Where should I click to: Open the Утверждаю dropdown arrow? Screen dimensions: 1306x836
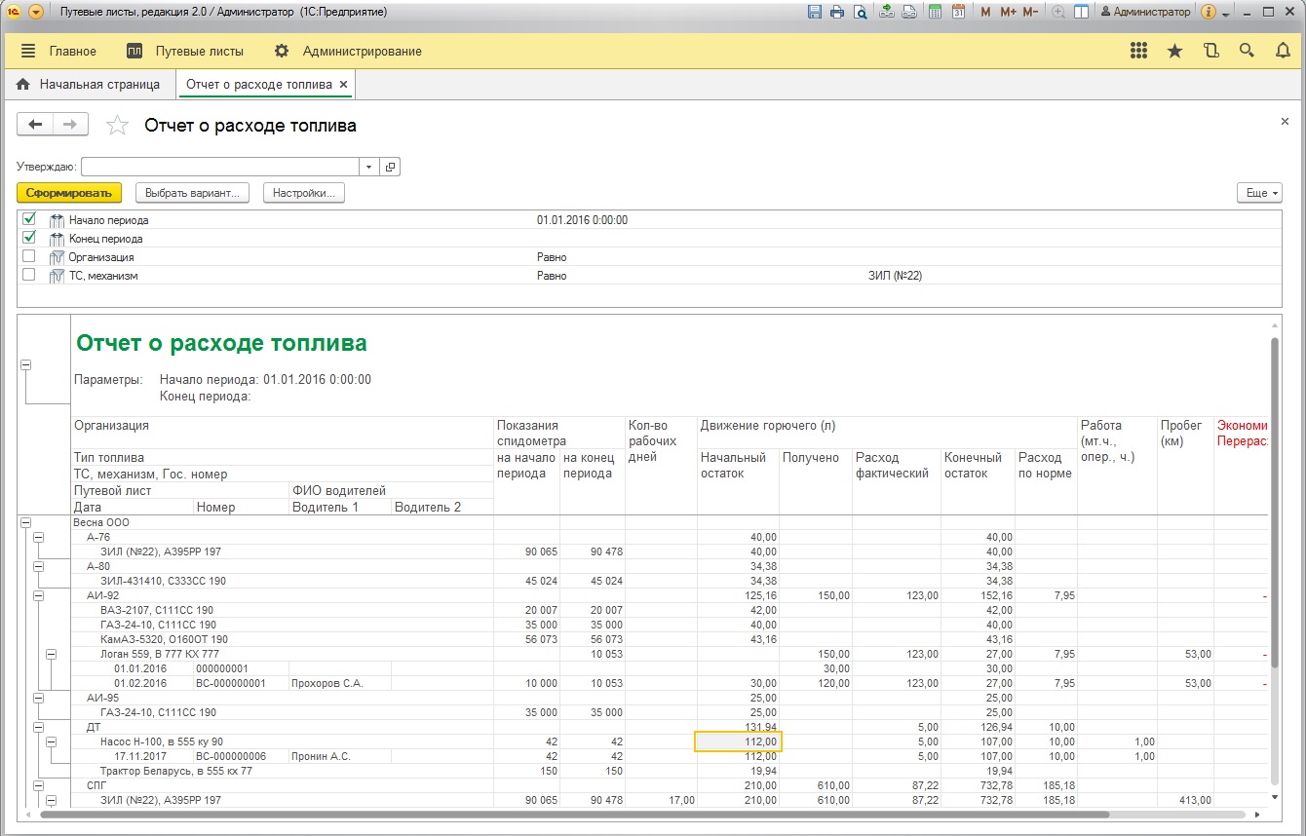369,167
